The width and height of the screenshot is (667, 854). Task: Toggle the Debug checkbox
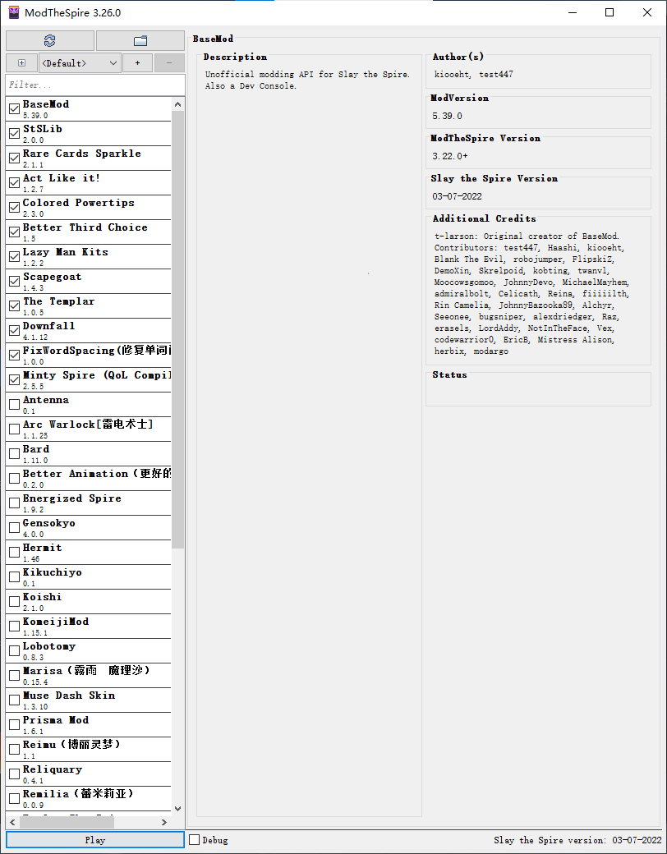tap(195, 840)
